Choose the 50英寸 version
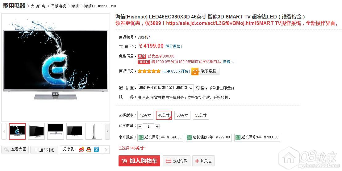 coord(182,115)
